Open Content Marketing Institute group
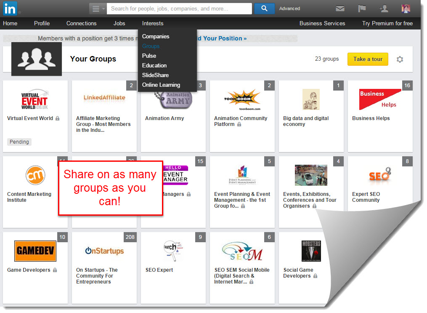This screenshot has width=427, height=313. click(29, 197)
